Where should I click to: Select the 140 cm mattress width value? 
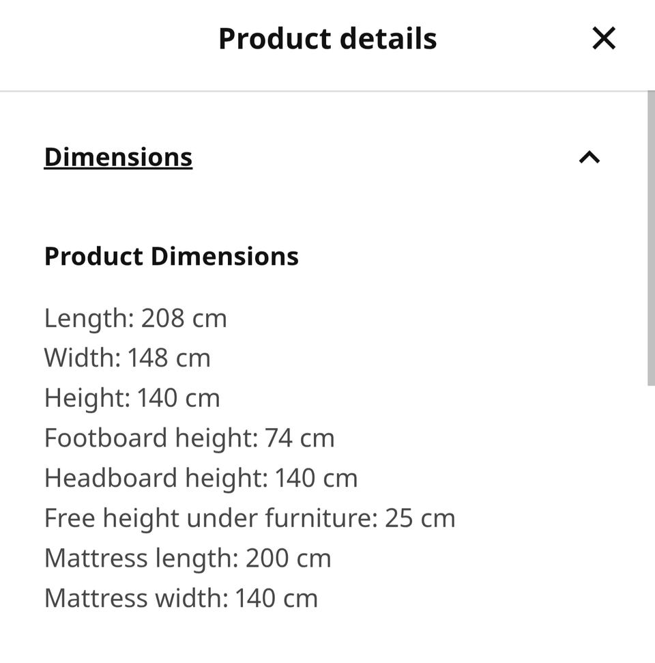tap(276, 598)
